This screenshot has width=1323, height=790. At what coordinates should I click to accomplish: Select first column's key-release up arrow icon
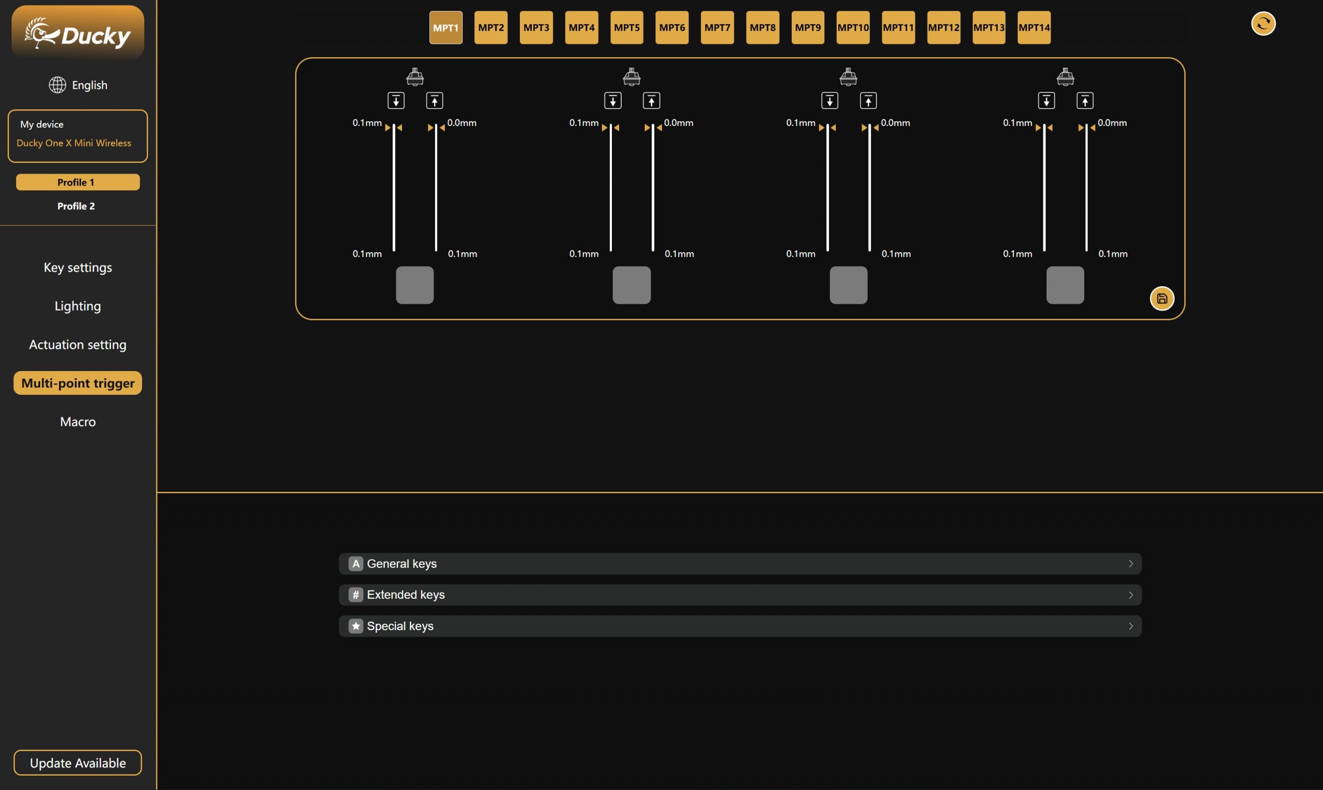tap(435, 101)
